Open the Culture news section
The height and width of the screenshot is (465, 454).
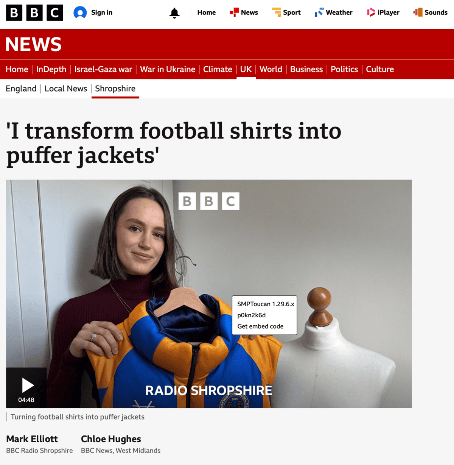380,69
